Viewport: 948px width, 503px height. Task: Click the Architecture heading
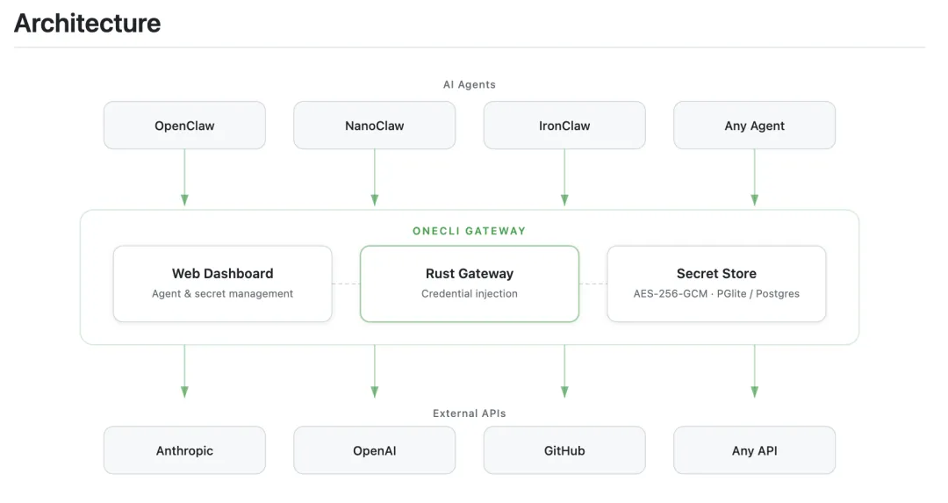click(88, 23)
